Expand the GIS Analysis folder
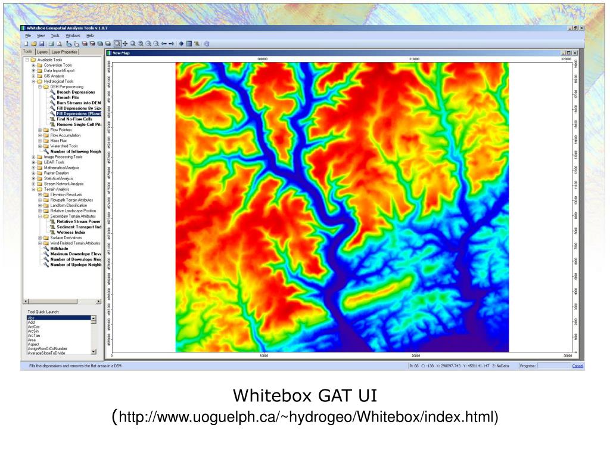The image size is (610, 458). pos(33,76)
